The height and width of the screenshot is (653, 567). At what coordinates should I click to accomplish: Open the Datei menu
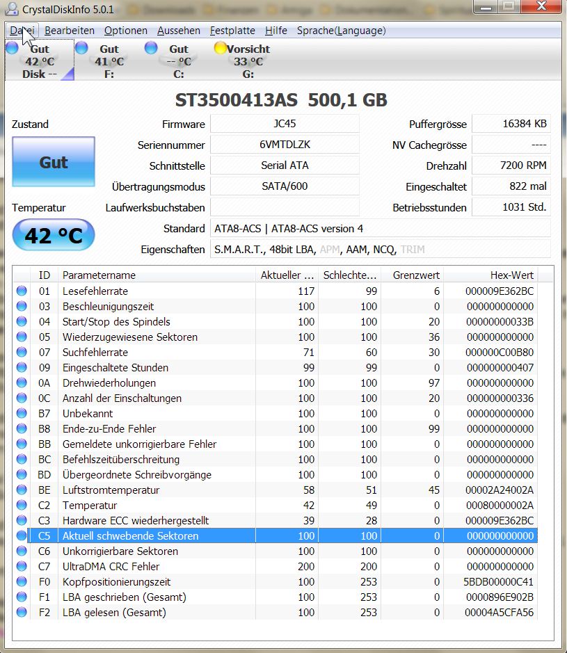(22, 31)
